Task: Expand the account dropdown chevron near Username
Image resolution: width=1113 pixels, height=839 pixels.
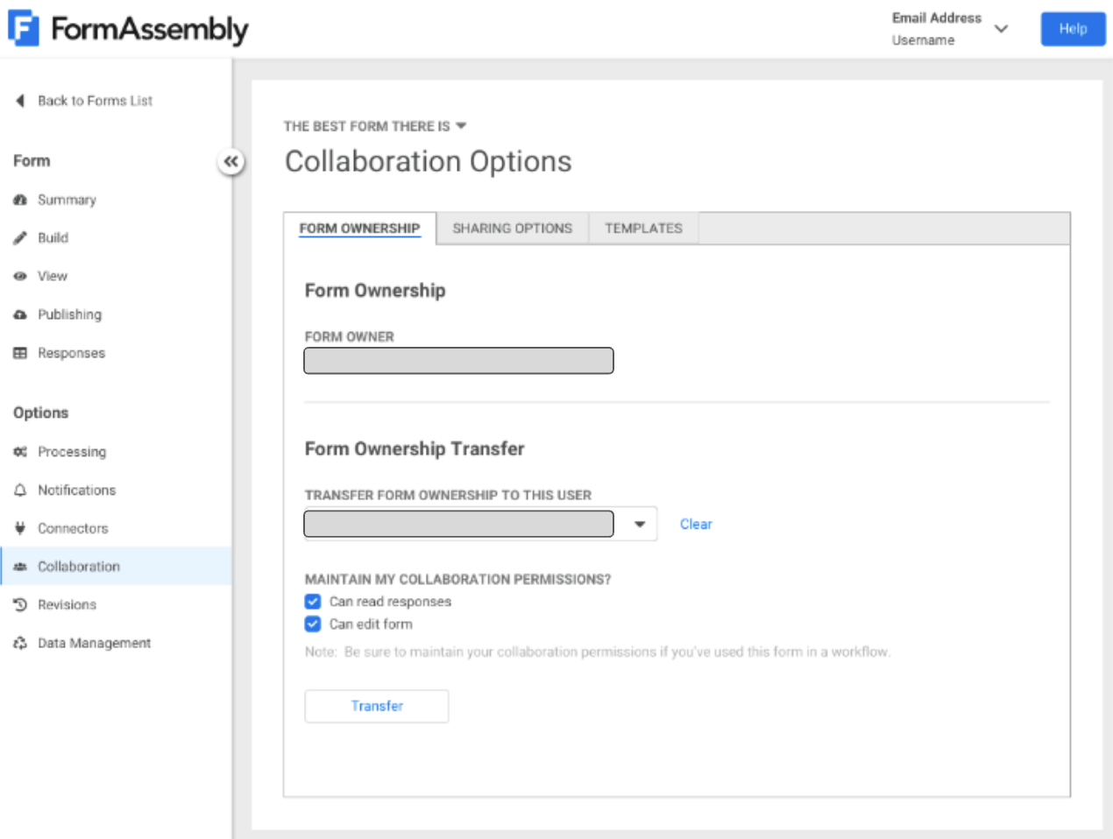Action: [x=1001, y=29]
